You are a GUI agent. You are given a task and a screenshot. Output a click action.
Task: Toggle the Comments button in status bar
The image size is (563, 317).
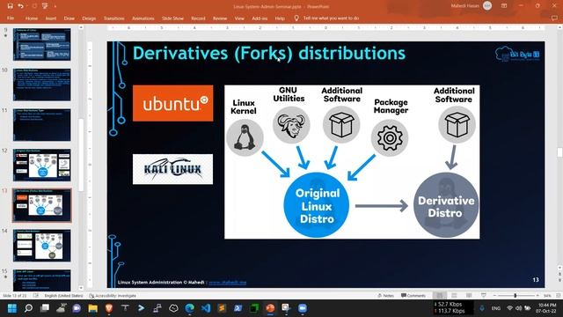(x=413, y=296)
